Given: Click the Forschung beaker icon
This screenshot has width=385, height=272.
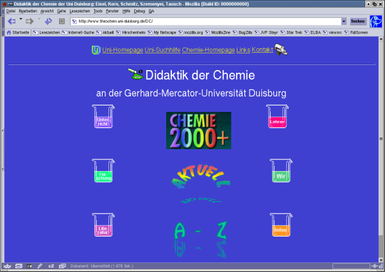Looking at the screenshot, I should click(103, 170).
